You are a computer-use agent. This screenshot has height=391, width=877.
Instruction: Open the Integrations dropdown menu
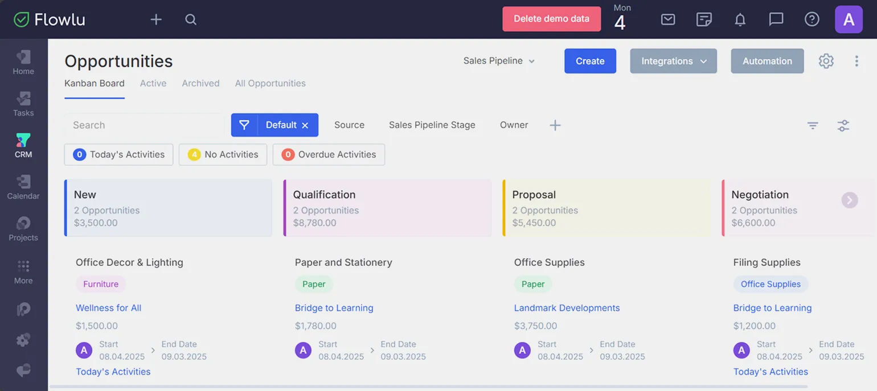673,61
